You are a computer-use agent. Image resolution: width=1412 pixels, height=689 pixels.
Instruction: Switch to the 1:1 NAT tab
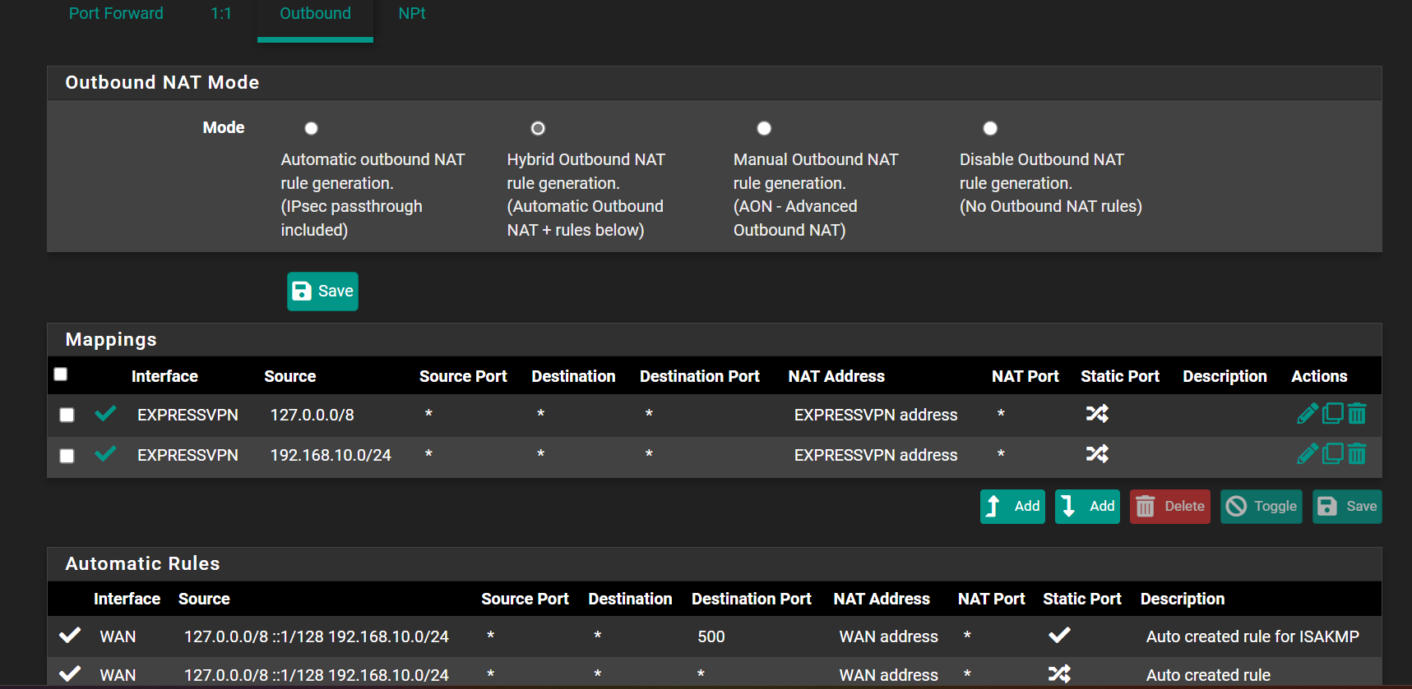click(x=220, y=13)
